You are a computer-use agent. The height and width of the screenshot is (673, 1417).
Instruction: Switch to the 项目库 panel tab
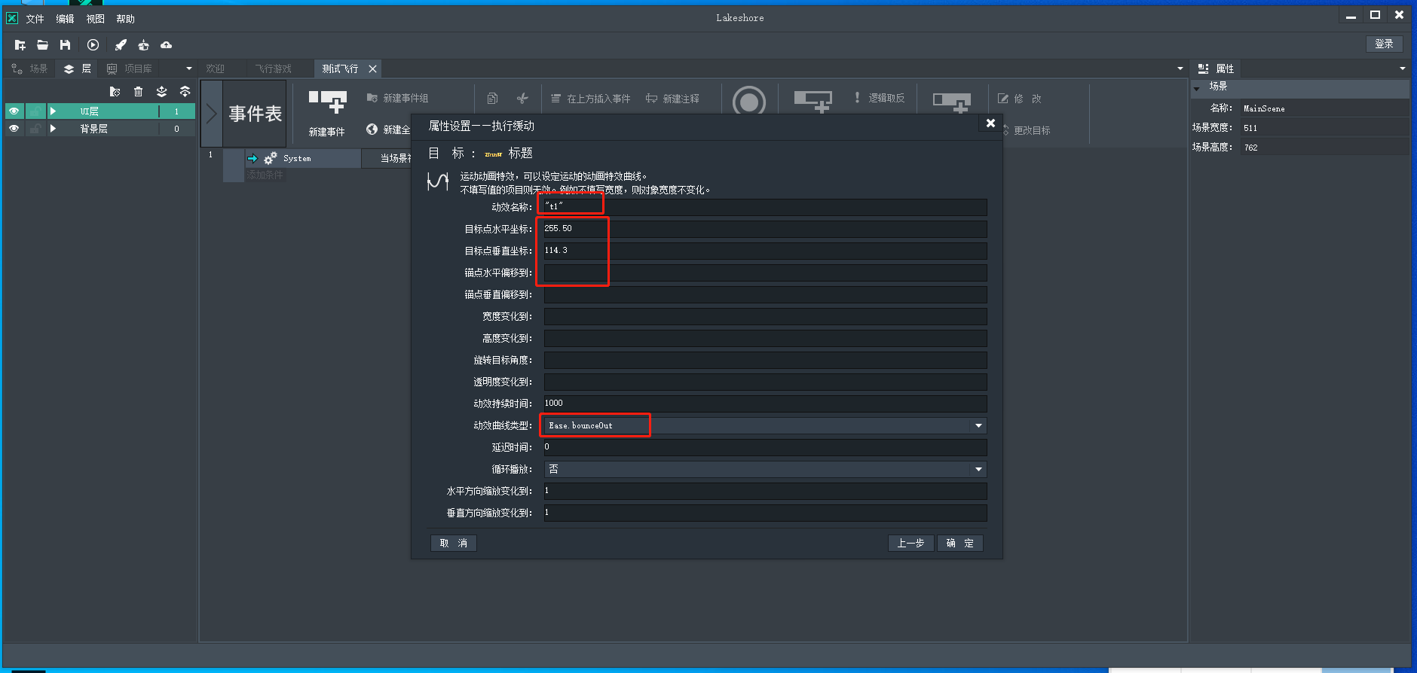[x=130, y=69]
